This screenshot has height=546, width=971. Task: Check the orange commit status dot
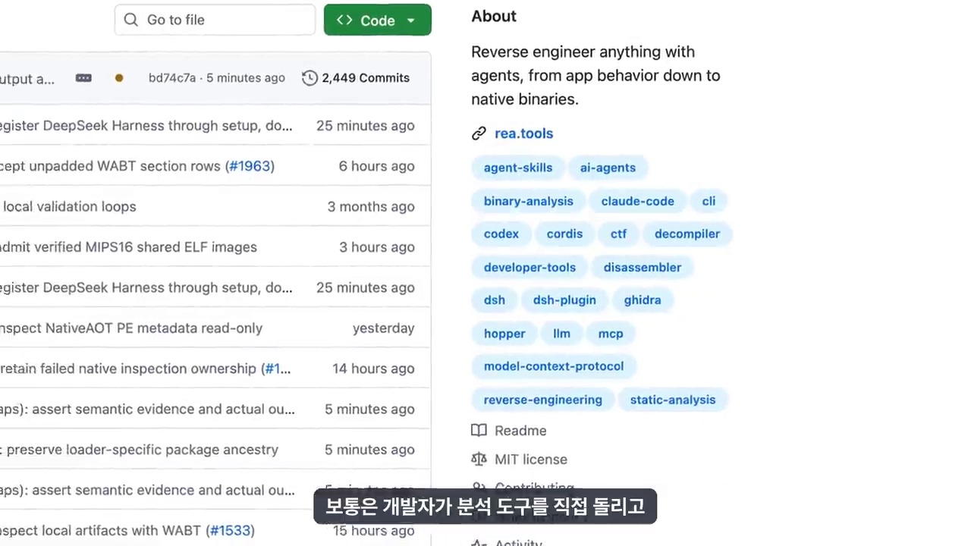(x=119, y=78)
